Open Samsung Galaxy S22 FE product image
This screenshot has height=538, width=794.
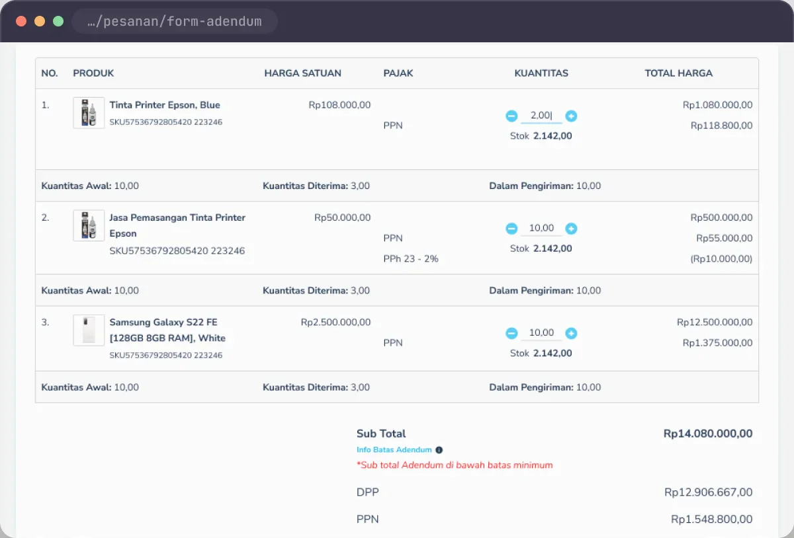point(89,330)
